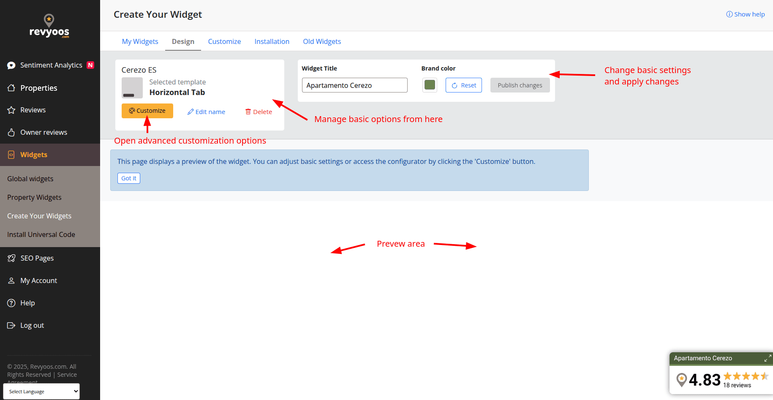Open the Select Language dropdown
Image resolution: width=773 pixels, height=400 pixels.
tap(41, 392)
